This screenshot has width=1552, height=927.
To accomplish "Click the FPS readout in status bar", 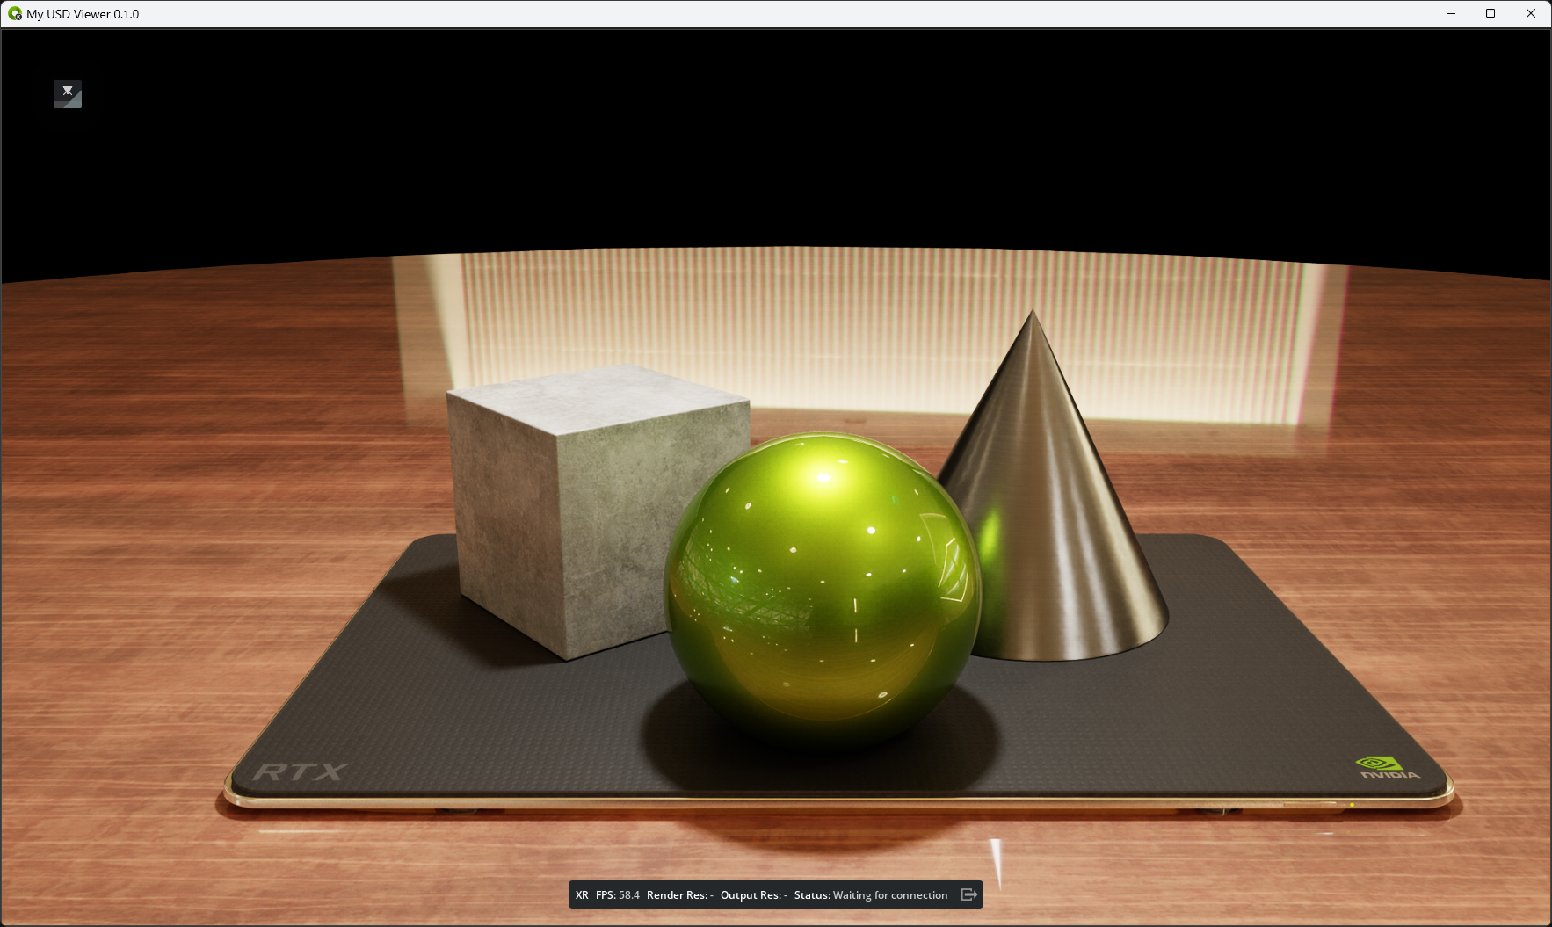I will click(617, 895).
